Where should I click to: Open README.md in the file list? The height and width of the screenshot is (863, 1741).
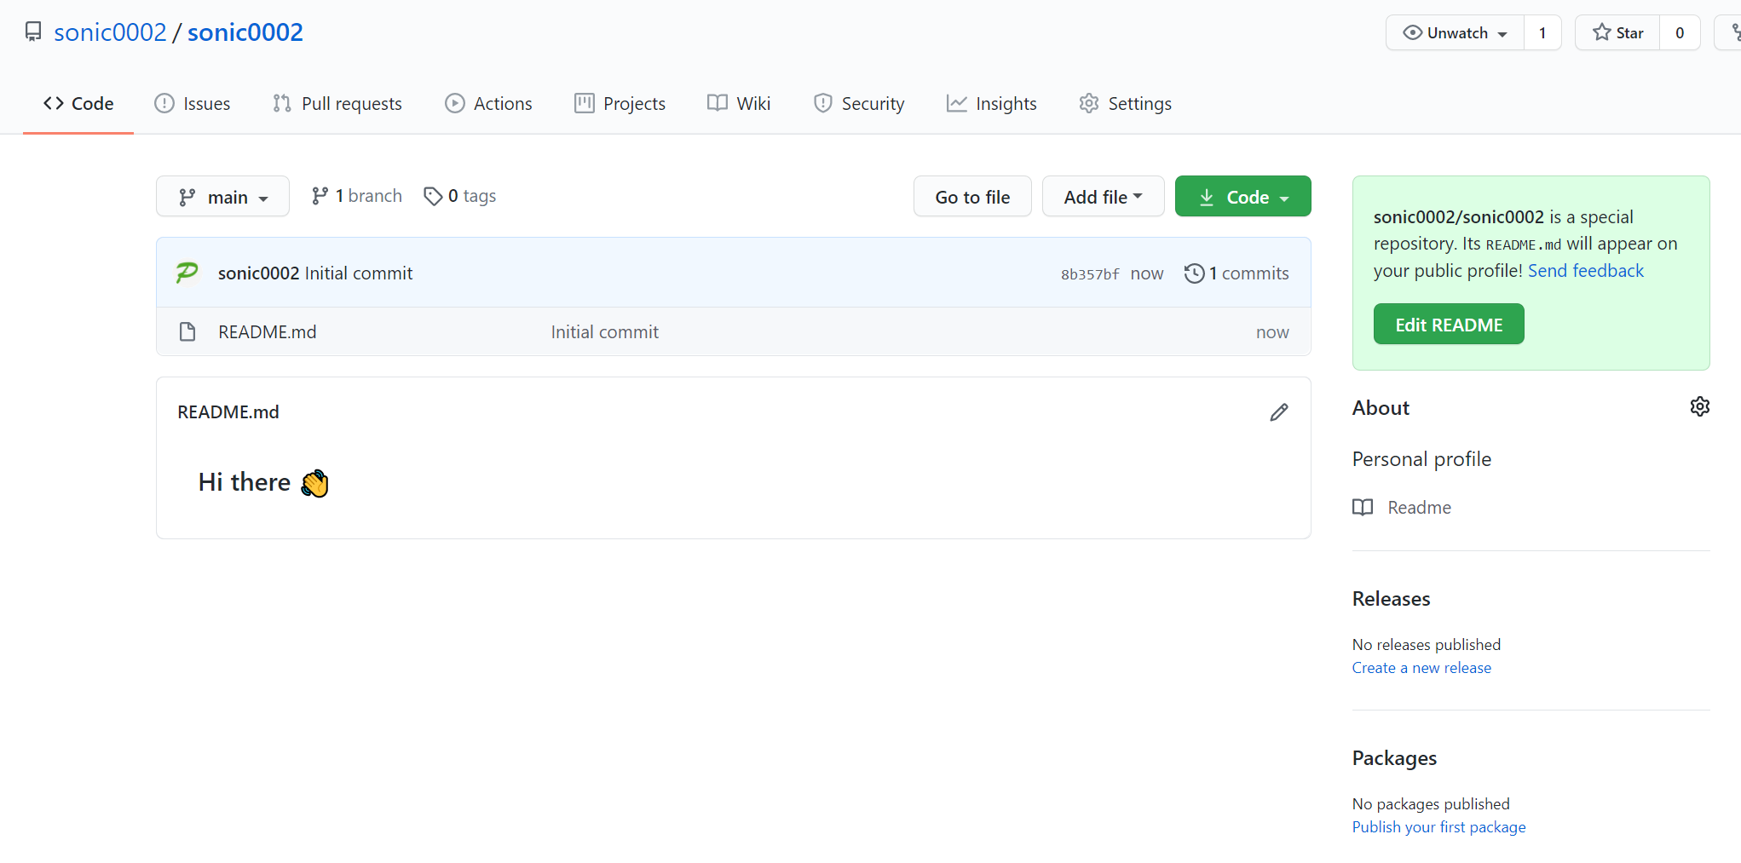(268, 332)
